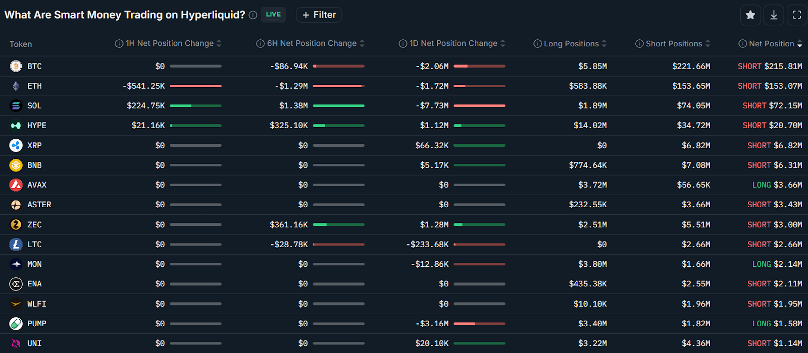
Task: Click the star favorite icon
Action: (750, 15)
